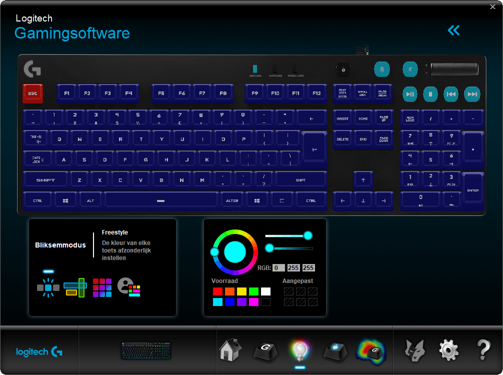Pick the white stock color swatch

(265, 291)
